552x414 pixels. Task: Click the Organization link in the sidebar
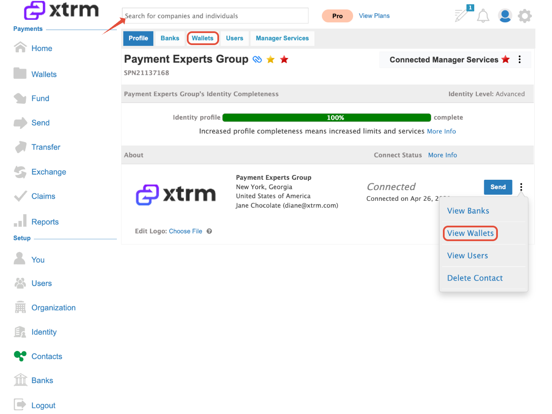[x=53, y=308]
